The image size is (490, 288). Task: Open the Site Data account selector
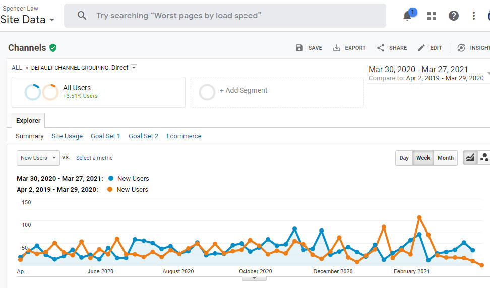click(x=28, y=20)
